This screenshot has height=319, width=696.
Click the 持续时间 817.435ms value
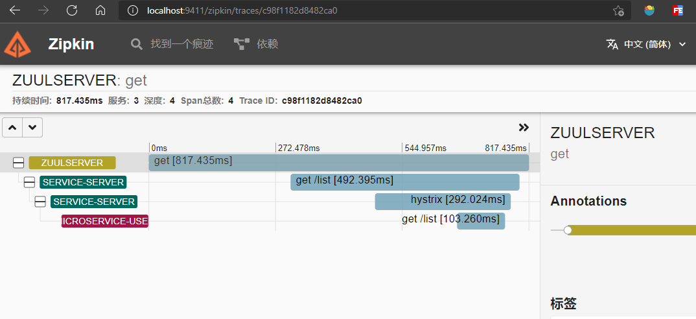(x=80, y=101)
